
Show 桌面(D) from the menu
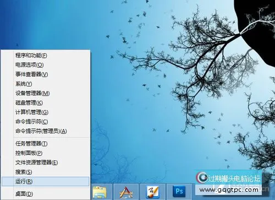click(46, 194)
